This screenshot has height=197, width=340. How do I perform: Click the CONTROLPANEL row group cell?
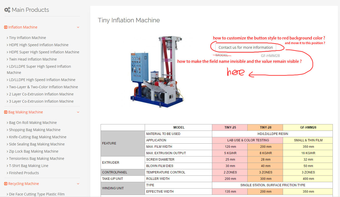coord(123,172)
